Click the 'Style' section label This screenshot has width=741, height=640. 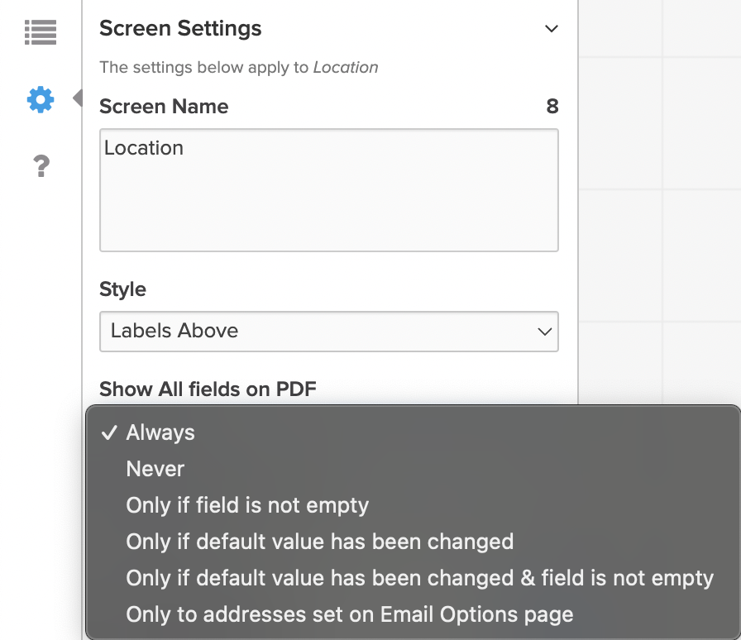122,289
